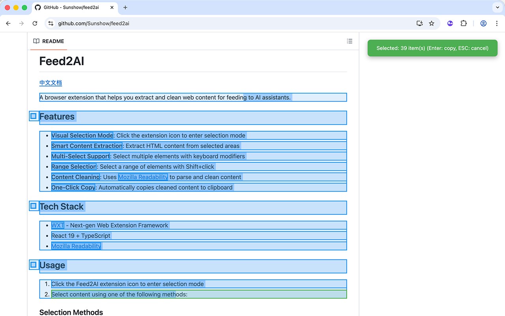The width and height of the screenshot is (505, 316).
Task: Click 'Next-gen Web Extension Framework' text
Action: pyautogui.click(x=119, y=225)
